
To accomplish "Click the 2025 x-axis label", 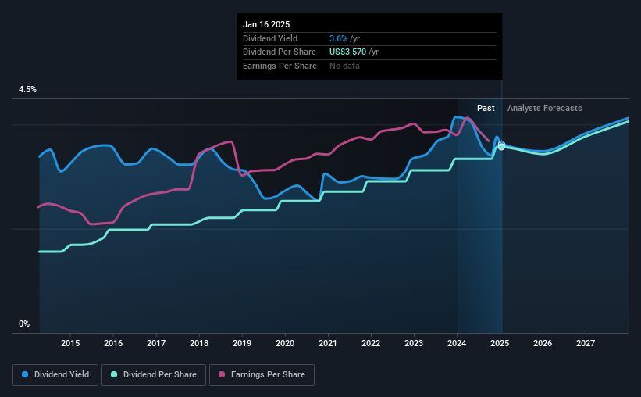I will (x=500, y=343).
